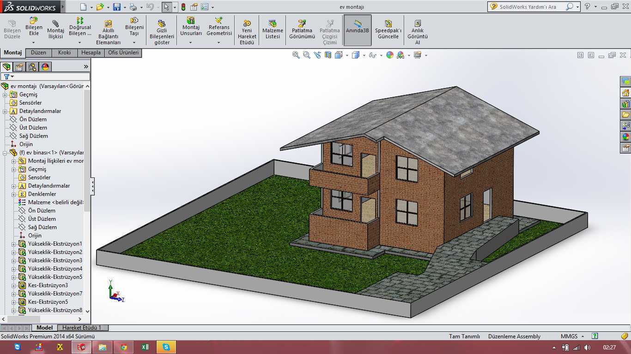This screenshot has height=354, width=631.
Task: Click the Zoom to Fit magnifier icon
Action: tap(296, 55)
